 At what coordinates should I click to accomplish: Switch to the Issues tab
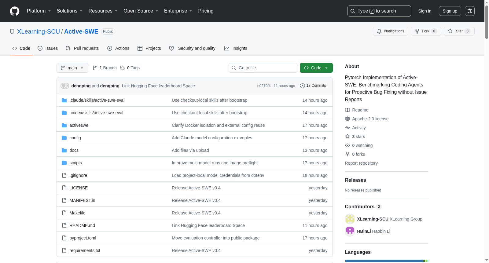pyautogui.click(x=48, y=48)
